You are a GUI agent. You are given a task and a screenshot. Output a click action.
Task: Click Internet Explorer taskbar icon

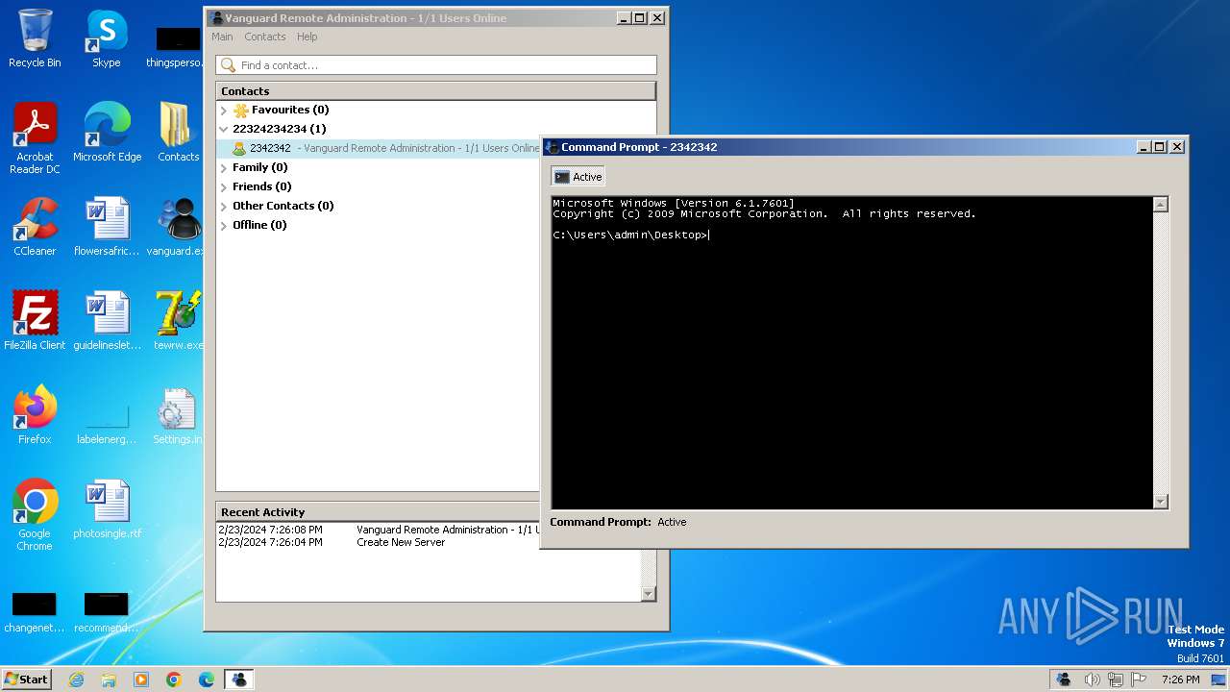(x=76, y=680)
